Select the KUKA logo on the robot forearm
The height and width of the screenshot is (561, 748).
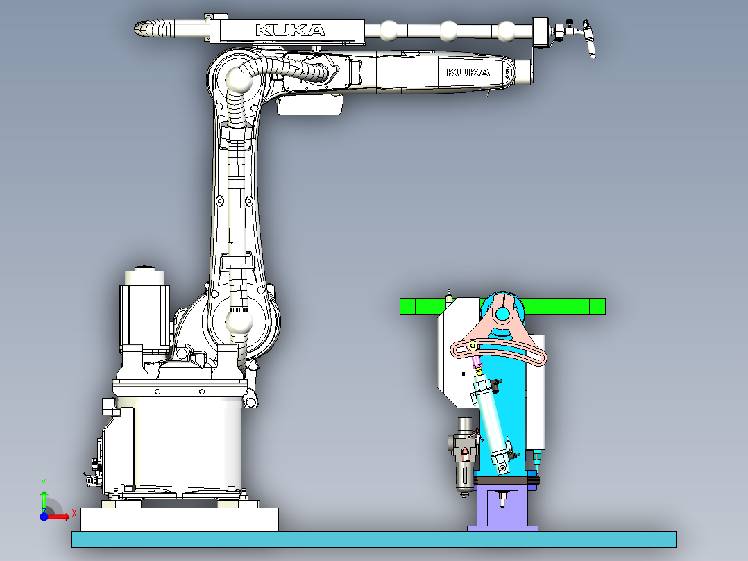coord(468,73)
